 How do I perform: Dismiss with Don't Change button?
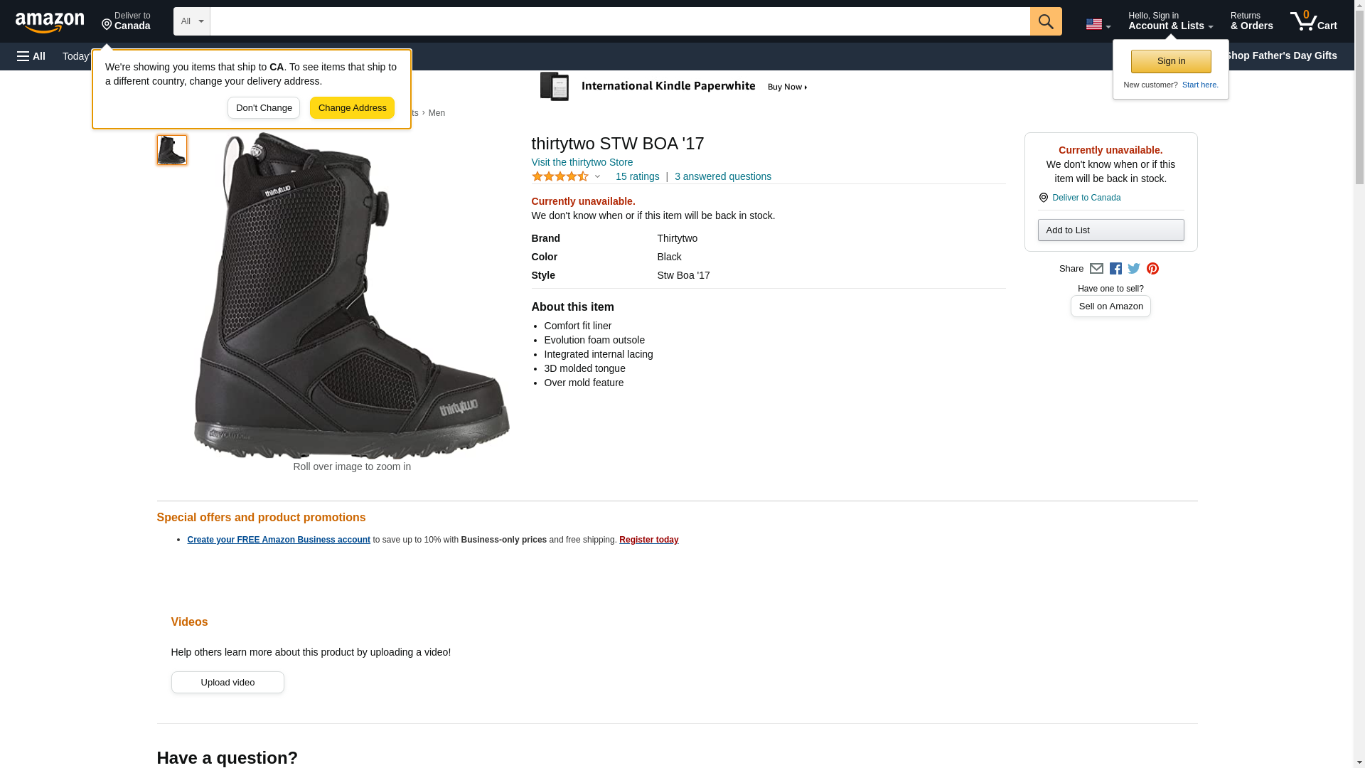coord(264,108)
